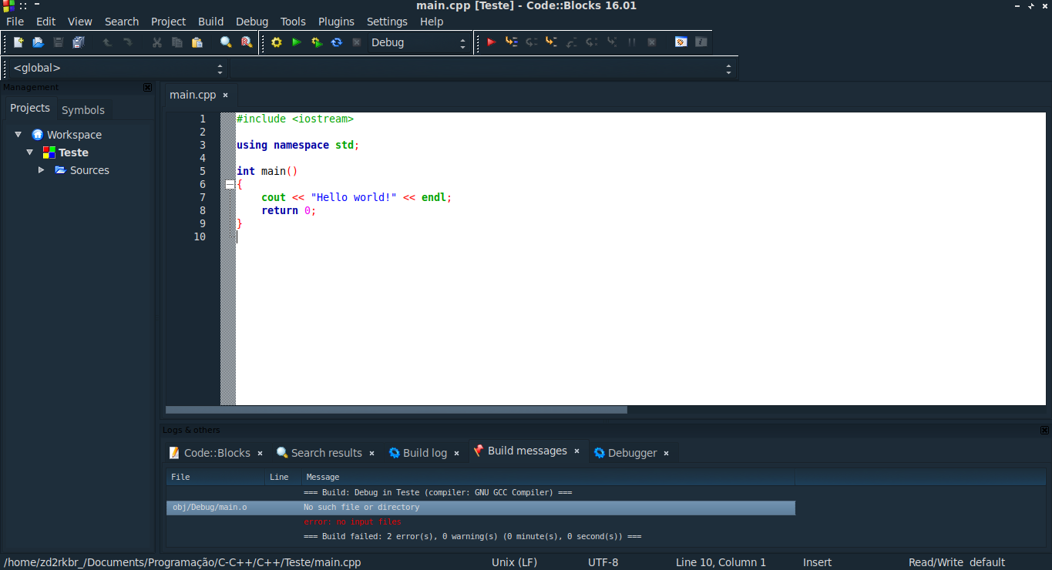Open the Project menu
The height and width of the screenshot is (570, 1052).
click(x=169, y=22)
